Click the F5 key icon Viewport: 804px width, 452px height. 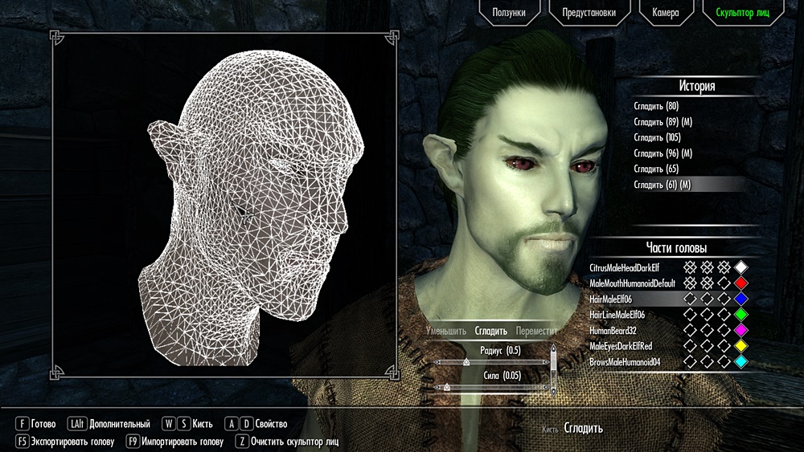pos(22,442)
